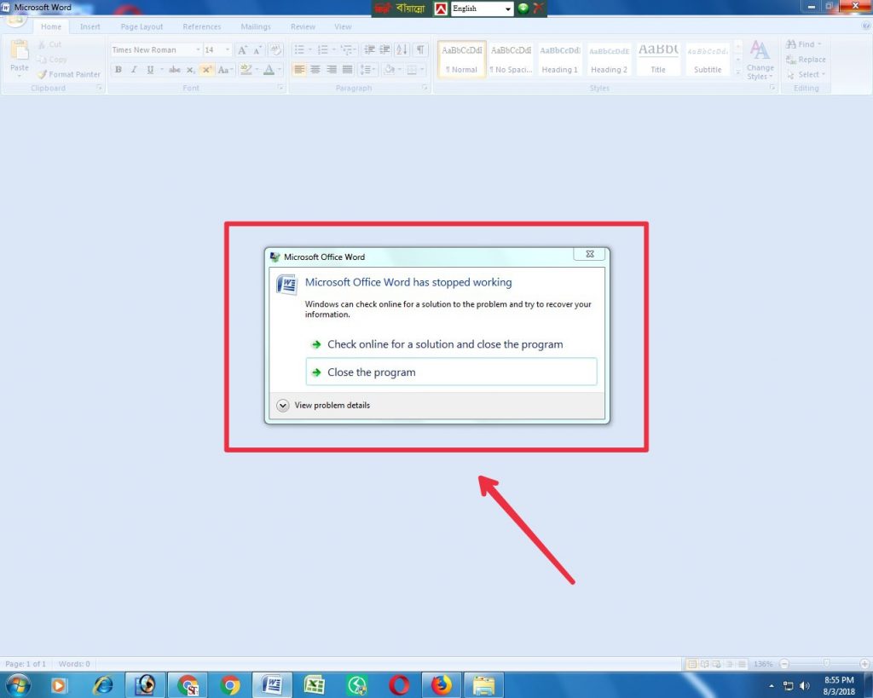The width and height of the screenshot is (873, 698).
Task: Switch to the Page Layout tab
Action: click(x=142, y=26)
